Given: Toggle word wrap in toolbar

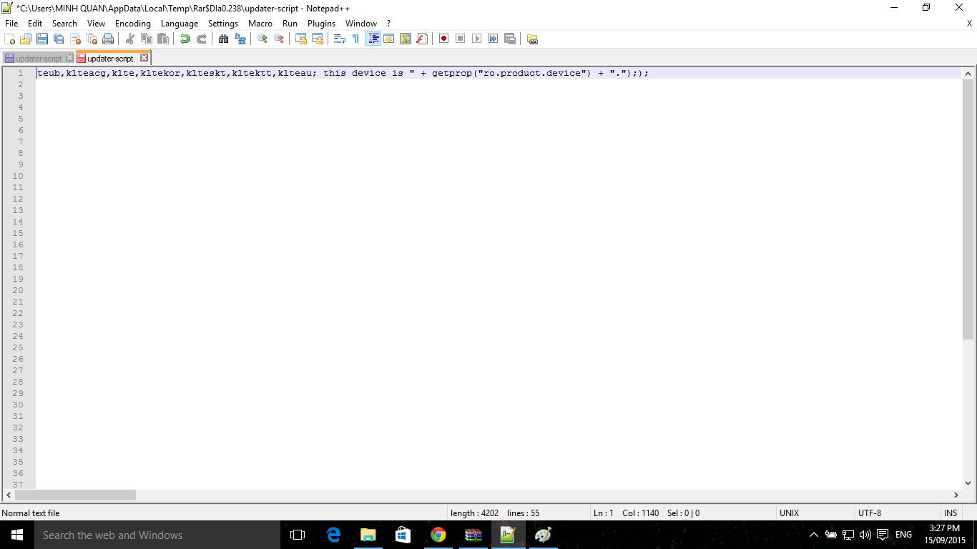Looking at the screenshot, I should [340, 39].
